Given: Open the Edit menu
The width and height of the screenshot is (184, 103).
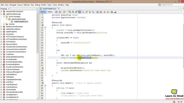Looking at the screenshot, I should (x=2, y=5).
